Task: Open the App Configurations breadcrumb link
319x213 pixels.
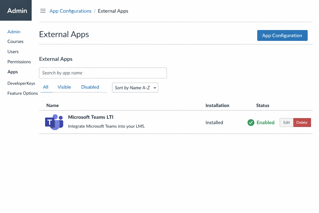Action: (70, 11)
